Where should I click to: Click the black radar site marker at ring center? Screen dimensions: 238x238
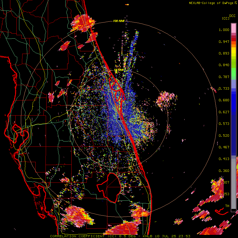119,119
